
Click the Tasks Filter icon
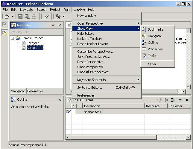173,100
